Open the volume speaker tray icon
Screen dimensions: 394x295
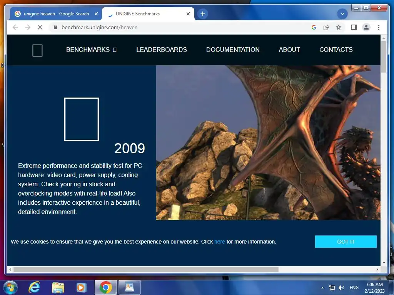[x=341, y=288]
